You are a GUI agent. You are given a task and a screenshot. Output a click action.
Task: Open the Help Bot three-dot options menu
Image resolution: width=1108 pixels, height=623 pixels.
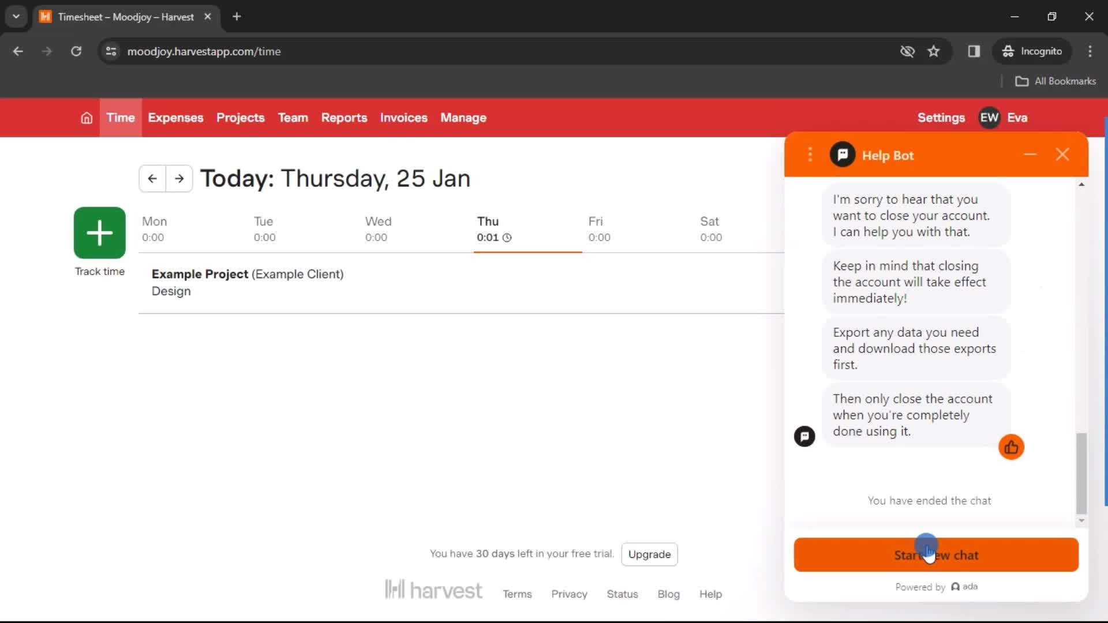pyautogui.click(x=810, y=155)
